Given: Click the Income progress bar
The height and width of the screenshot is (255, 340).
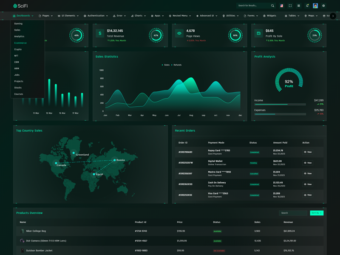Looking at the screenshot, I should [x=280, y=104].
